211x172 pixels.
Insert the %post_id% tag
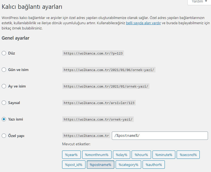pos(74,165)
